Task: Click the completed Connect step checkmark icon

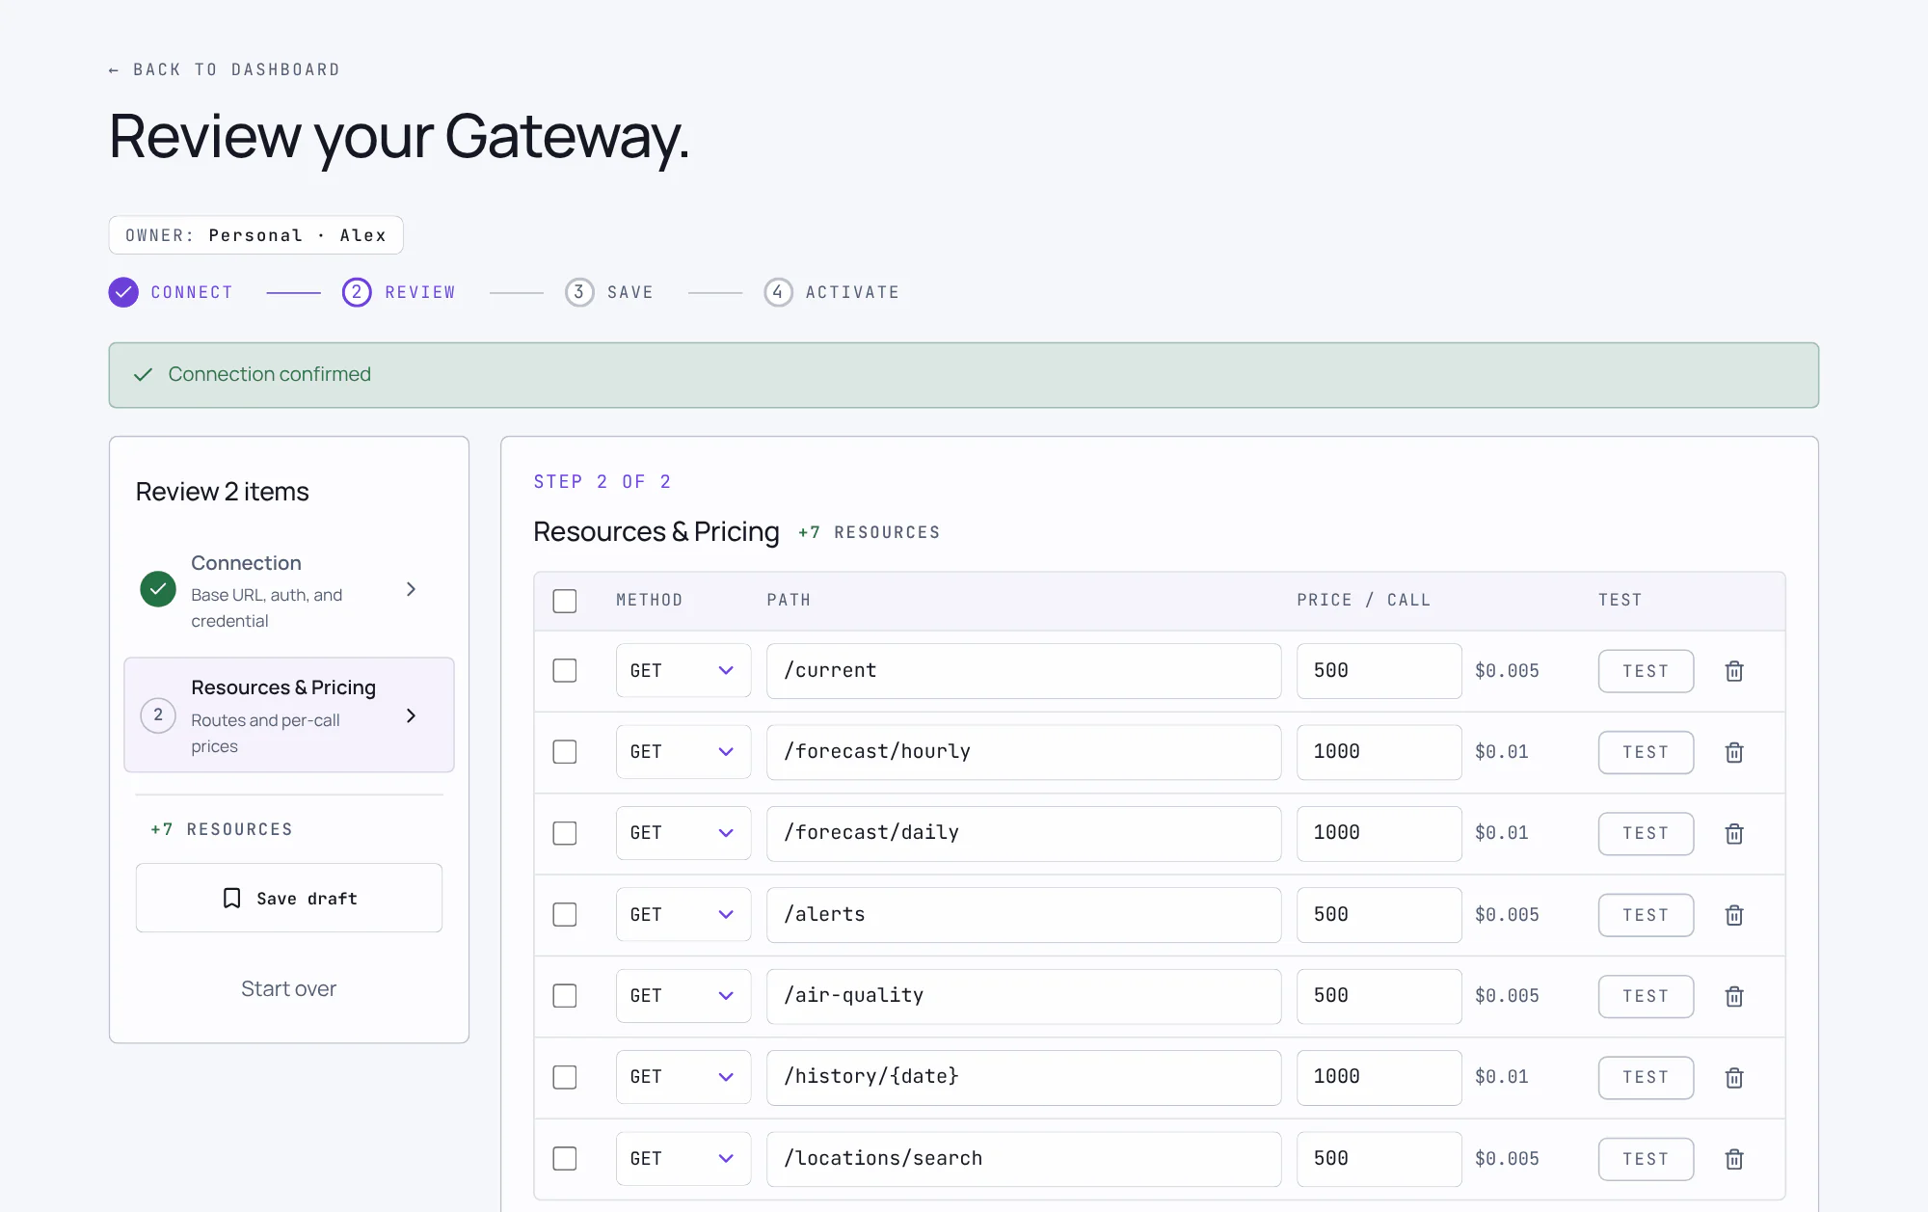Action: pos(123,292)
